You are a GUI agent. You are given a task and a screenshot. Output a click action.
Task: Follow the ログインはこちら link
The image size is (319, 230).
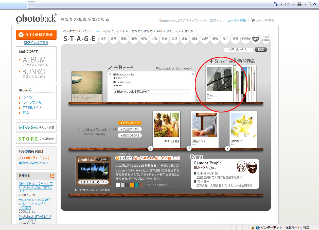[36, 43]
